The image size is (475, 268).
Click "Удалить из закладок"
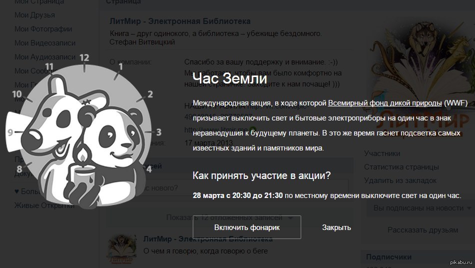[400, 180]
